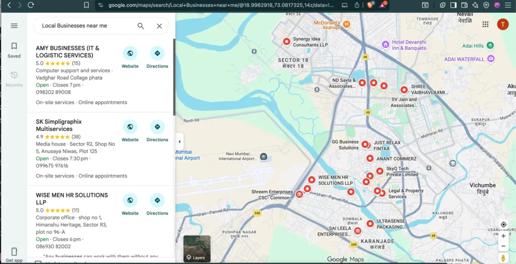Screen dimensions: 516x264
Task: Collapse the side panel arrow
Action: (179, 141)
